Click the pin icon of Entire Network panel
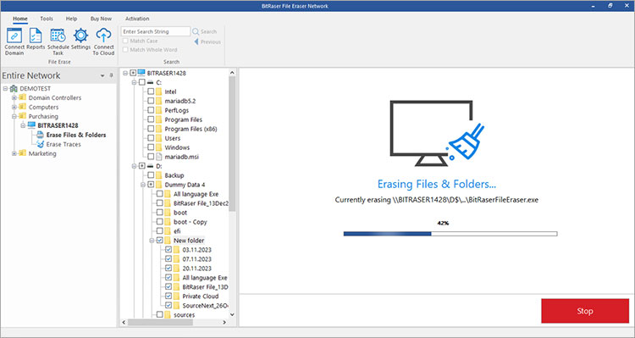Screen dimensions: 635x338 [x=112, y=75]
